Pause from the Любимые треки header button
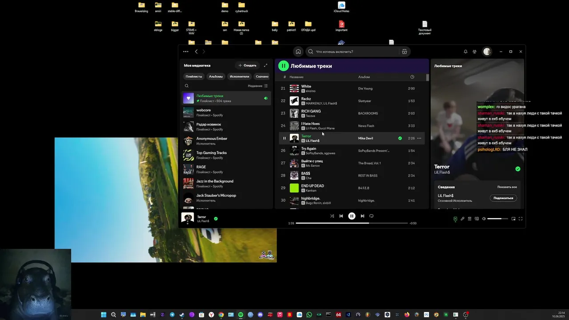Viewport: 569px width, 320px height. [x=284, y=66]
